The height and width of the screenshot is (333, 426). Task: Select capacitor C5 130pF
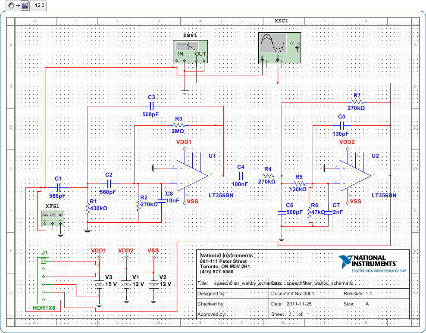(341, 125)
